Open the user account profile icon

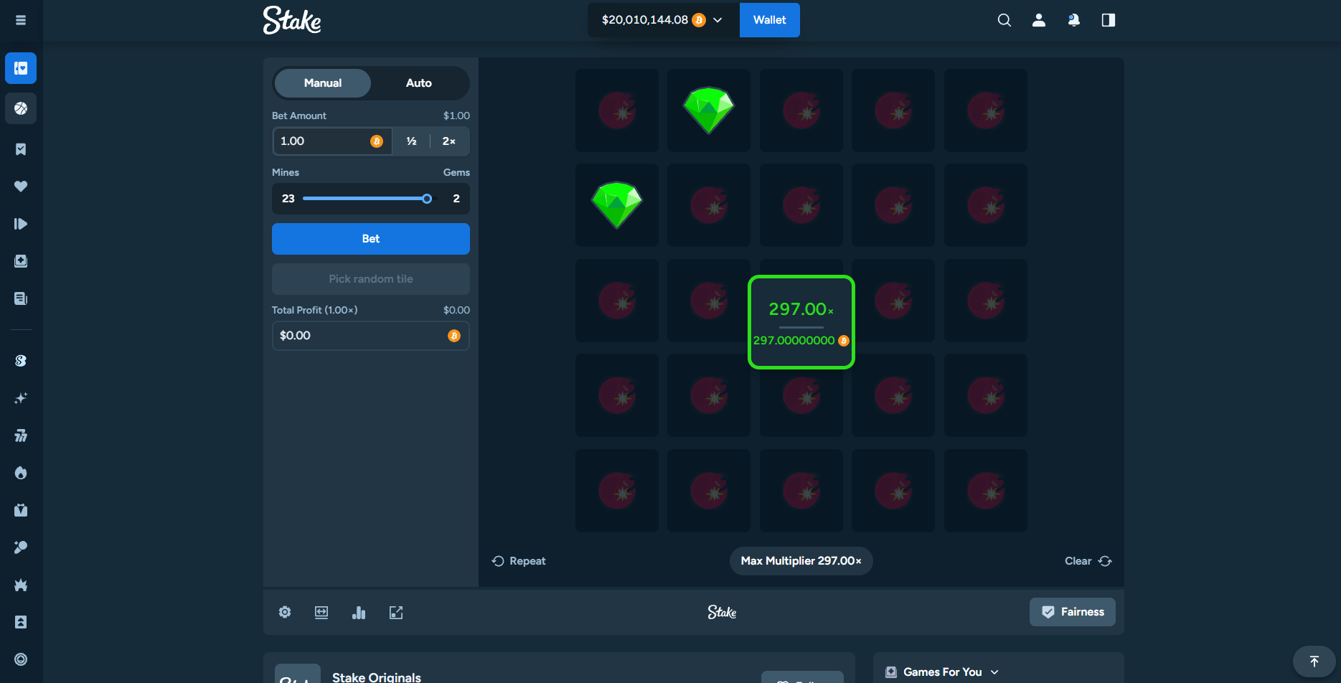click(x=1039, y=20)
